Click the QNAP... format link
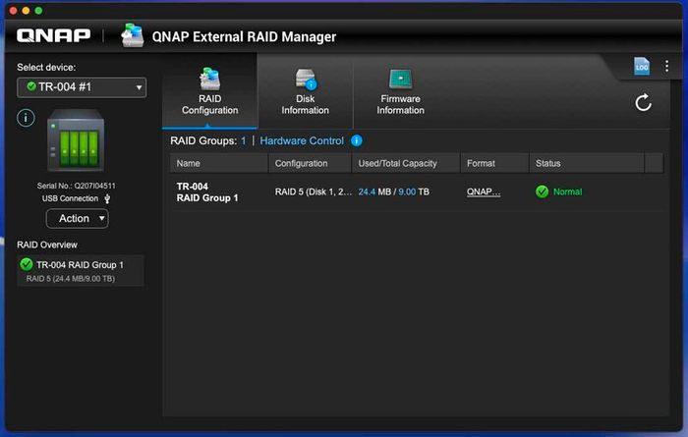This screenshot has width=688, height=437. click(x=484, y=191)
